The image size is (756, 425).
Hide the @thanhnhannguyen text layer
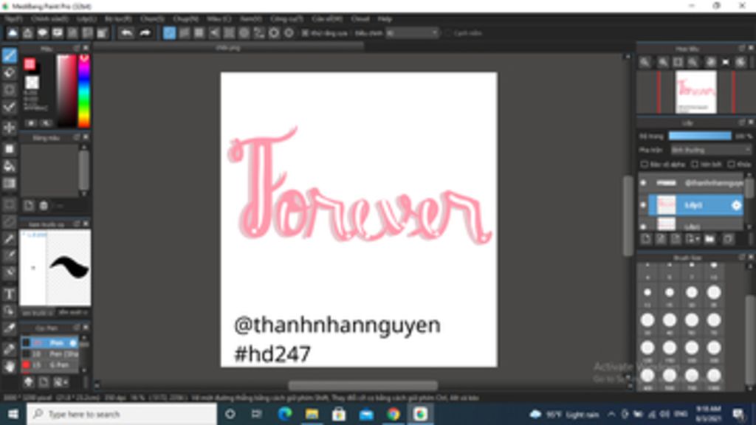643,183
